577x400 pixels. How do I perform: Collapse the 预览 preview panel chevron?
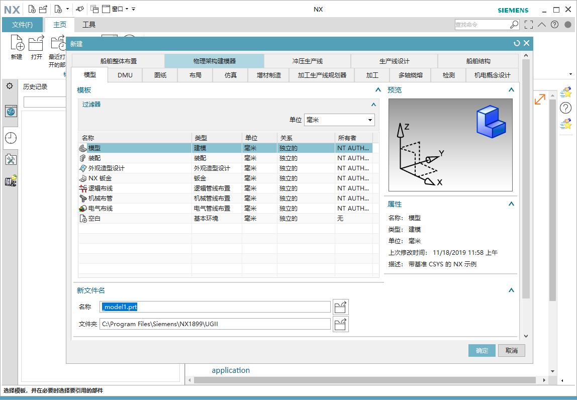[x=511, y=89]
